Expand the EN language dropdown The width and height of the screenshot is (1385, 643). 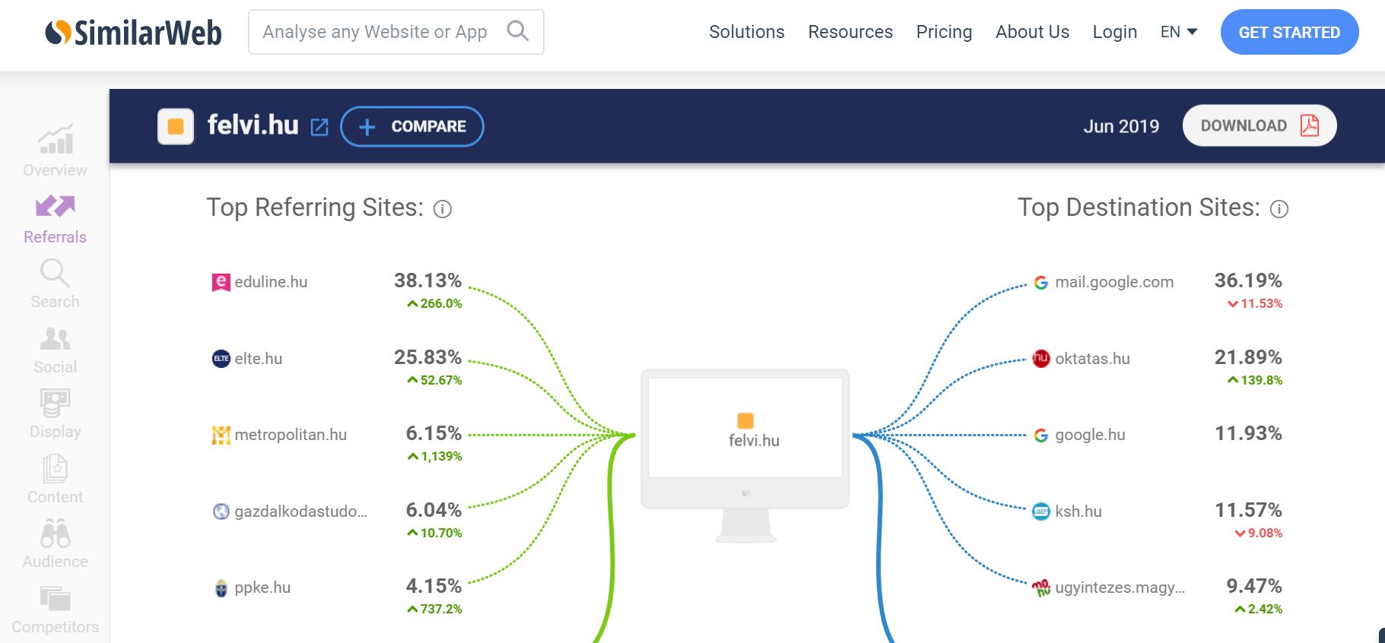point(1178,32)
